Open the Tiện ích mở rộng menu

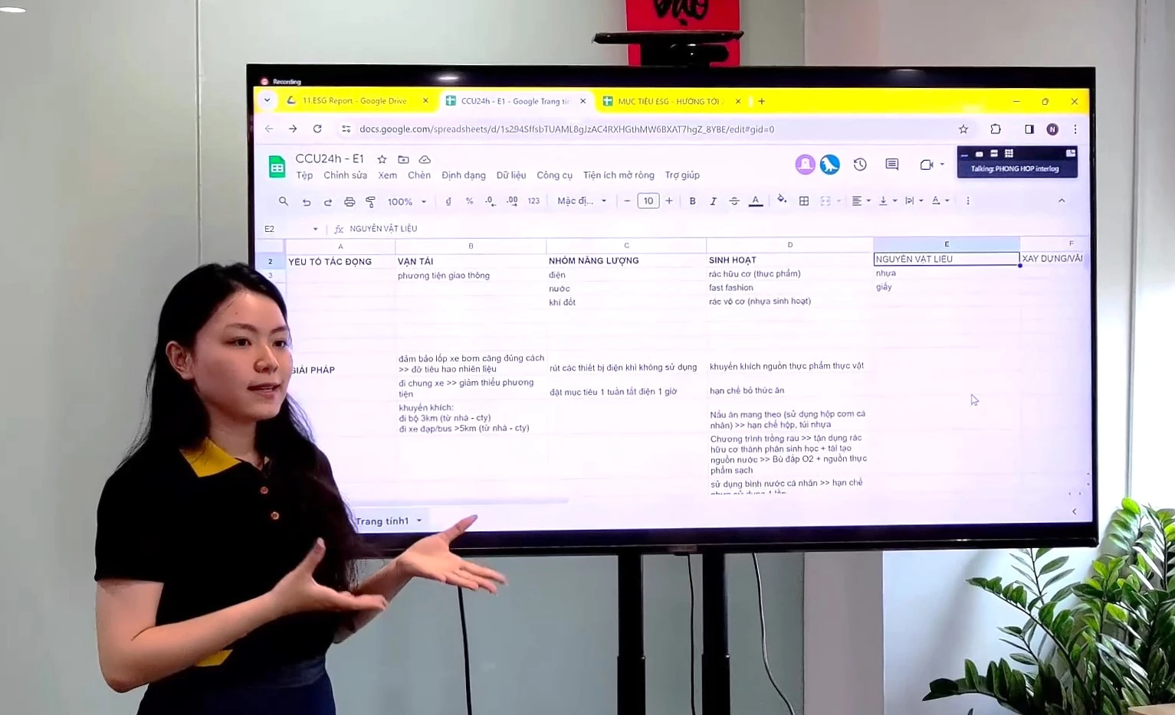pyautogui.click(x=619, y=175)
